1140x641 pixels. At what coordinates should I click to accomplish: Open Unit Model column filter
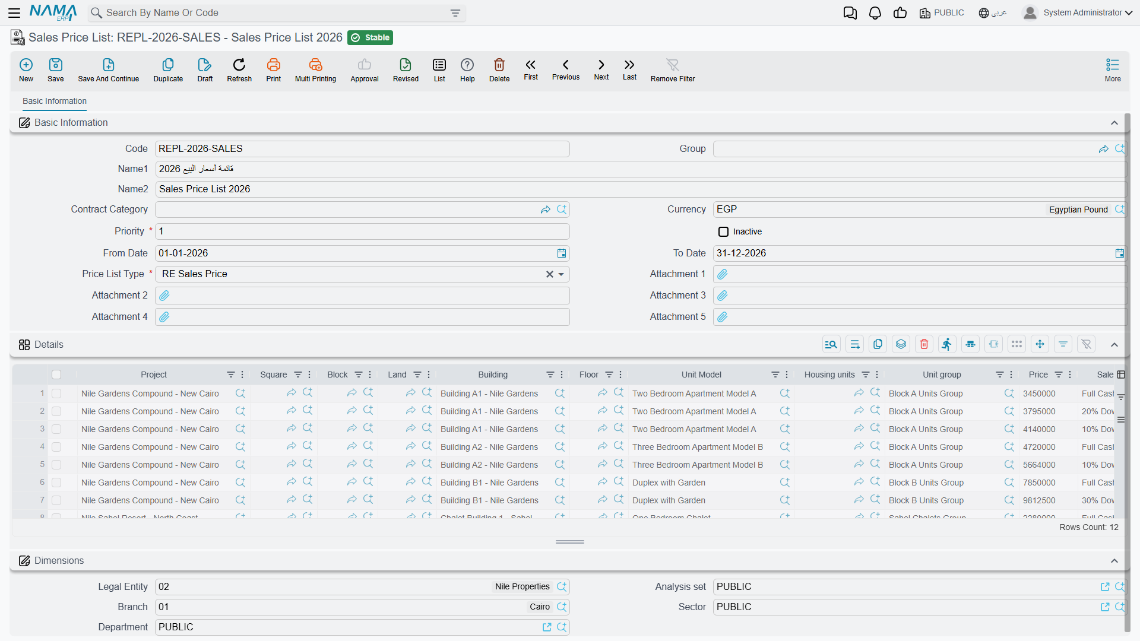tap(775, 375)
